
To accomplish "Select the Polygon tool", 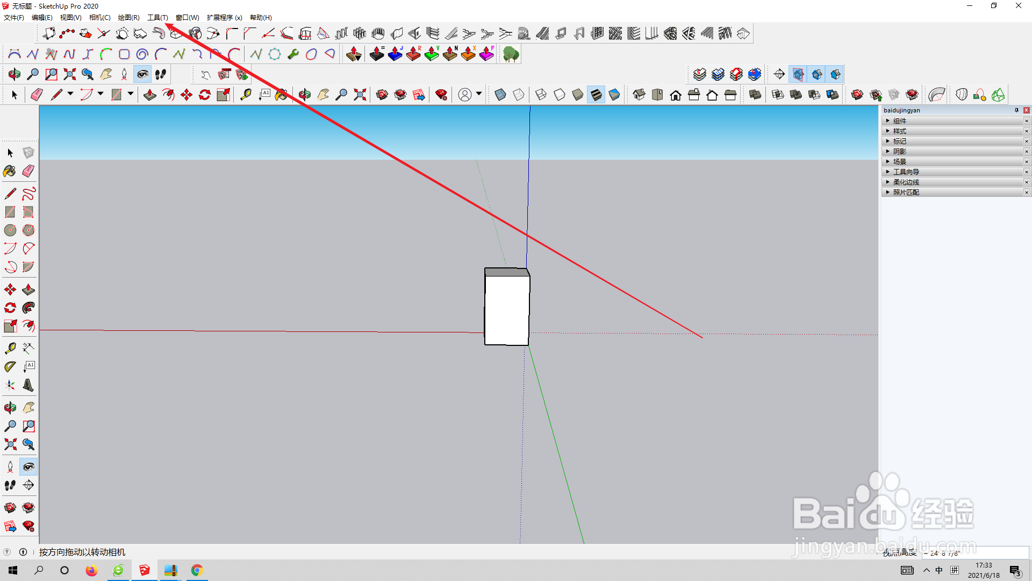I will point(28,230).
